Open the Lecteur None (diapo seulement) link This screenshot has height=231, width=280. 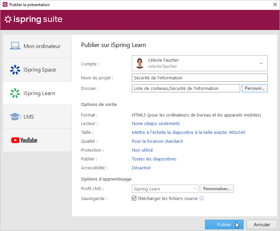pyautogui.click(x=156, y=123)
